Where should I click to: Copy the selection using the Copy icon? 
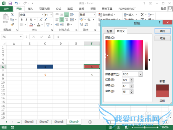pyautogui.click(x=12, y=20)
